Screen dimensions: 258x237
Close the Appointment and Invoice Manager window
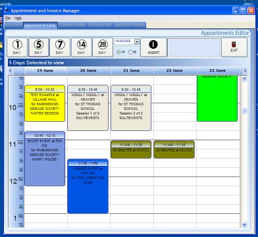(x=251, y=11)
